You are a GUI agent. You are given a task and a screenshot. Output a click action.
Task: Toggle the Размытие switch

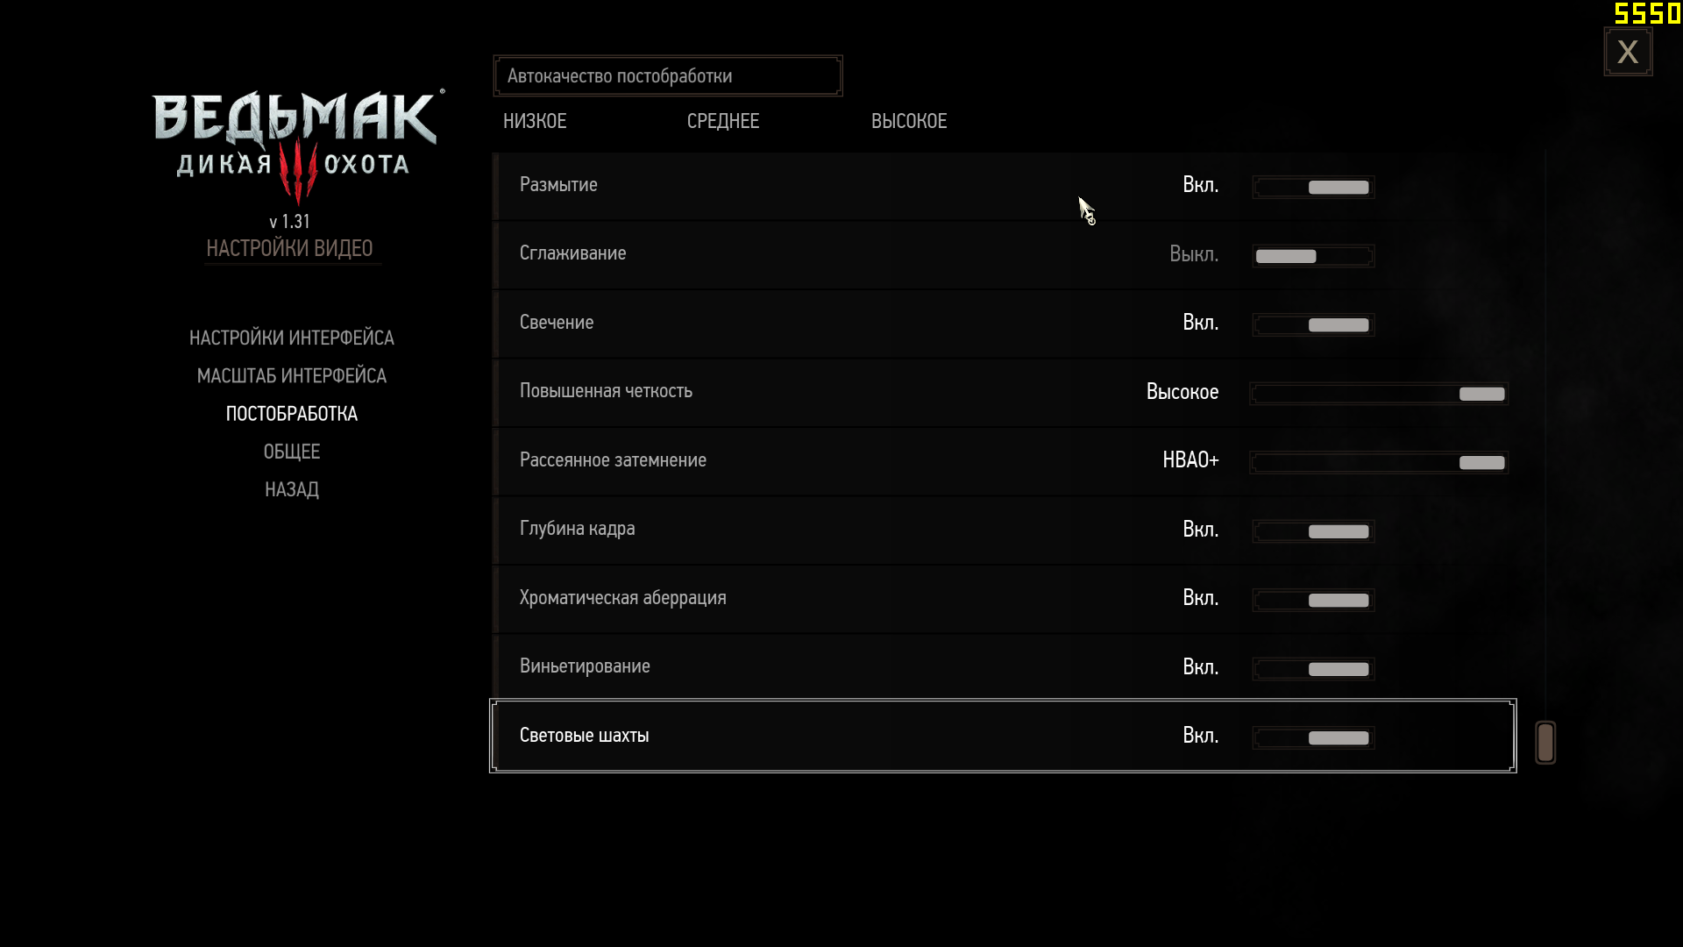(x=1313, y=187)
